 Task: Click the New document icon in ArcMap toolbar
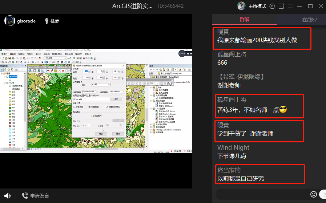coord(3,58)
